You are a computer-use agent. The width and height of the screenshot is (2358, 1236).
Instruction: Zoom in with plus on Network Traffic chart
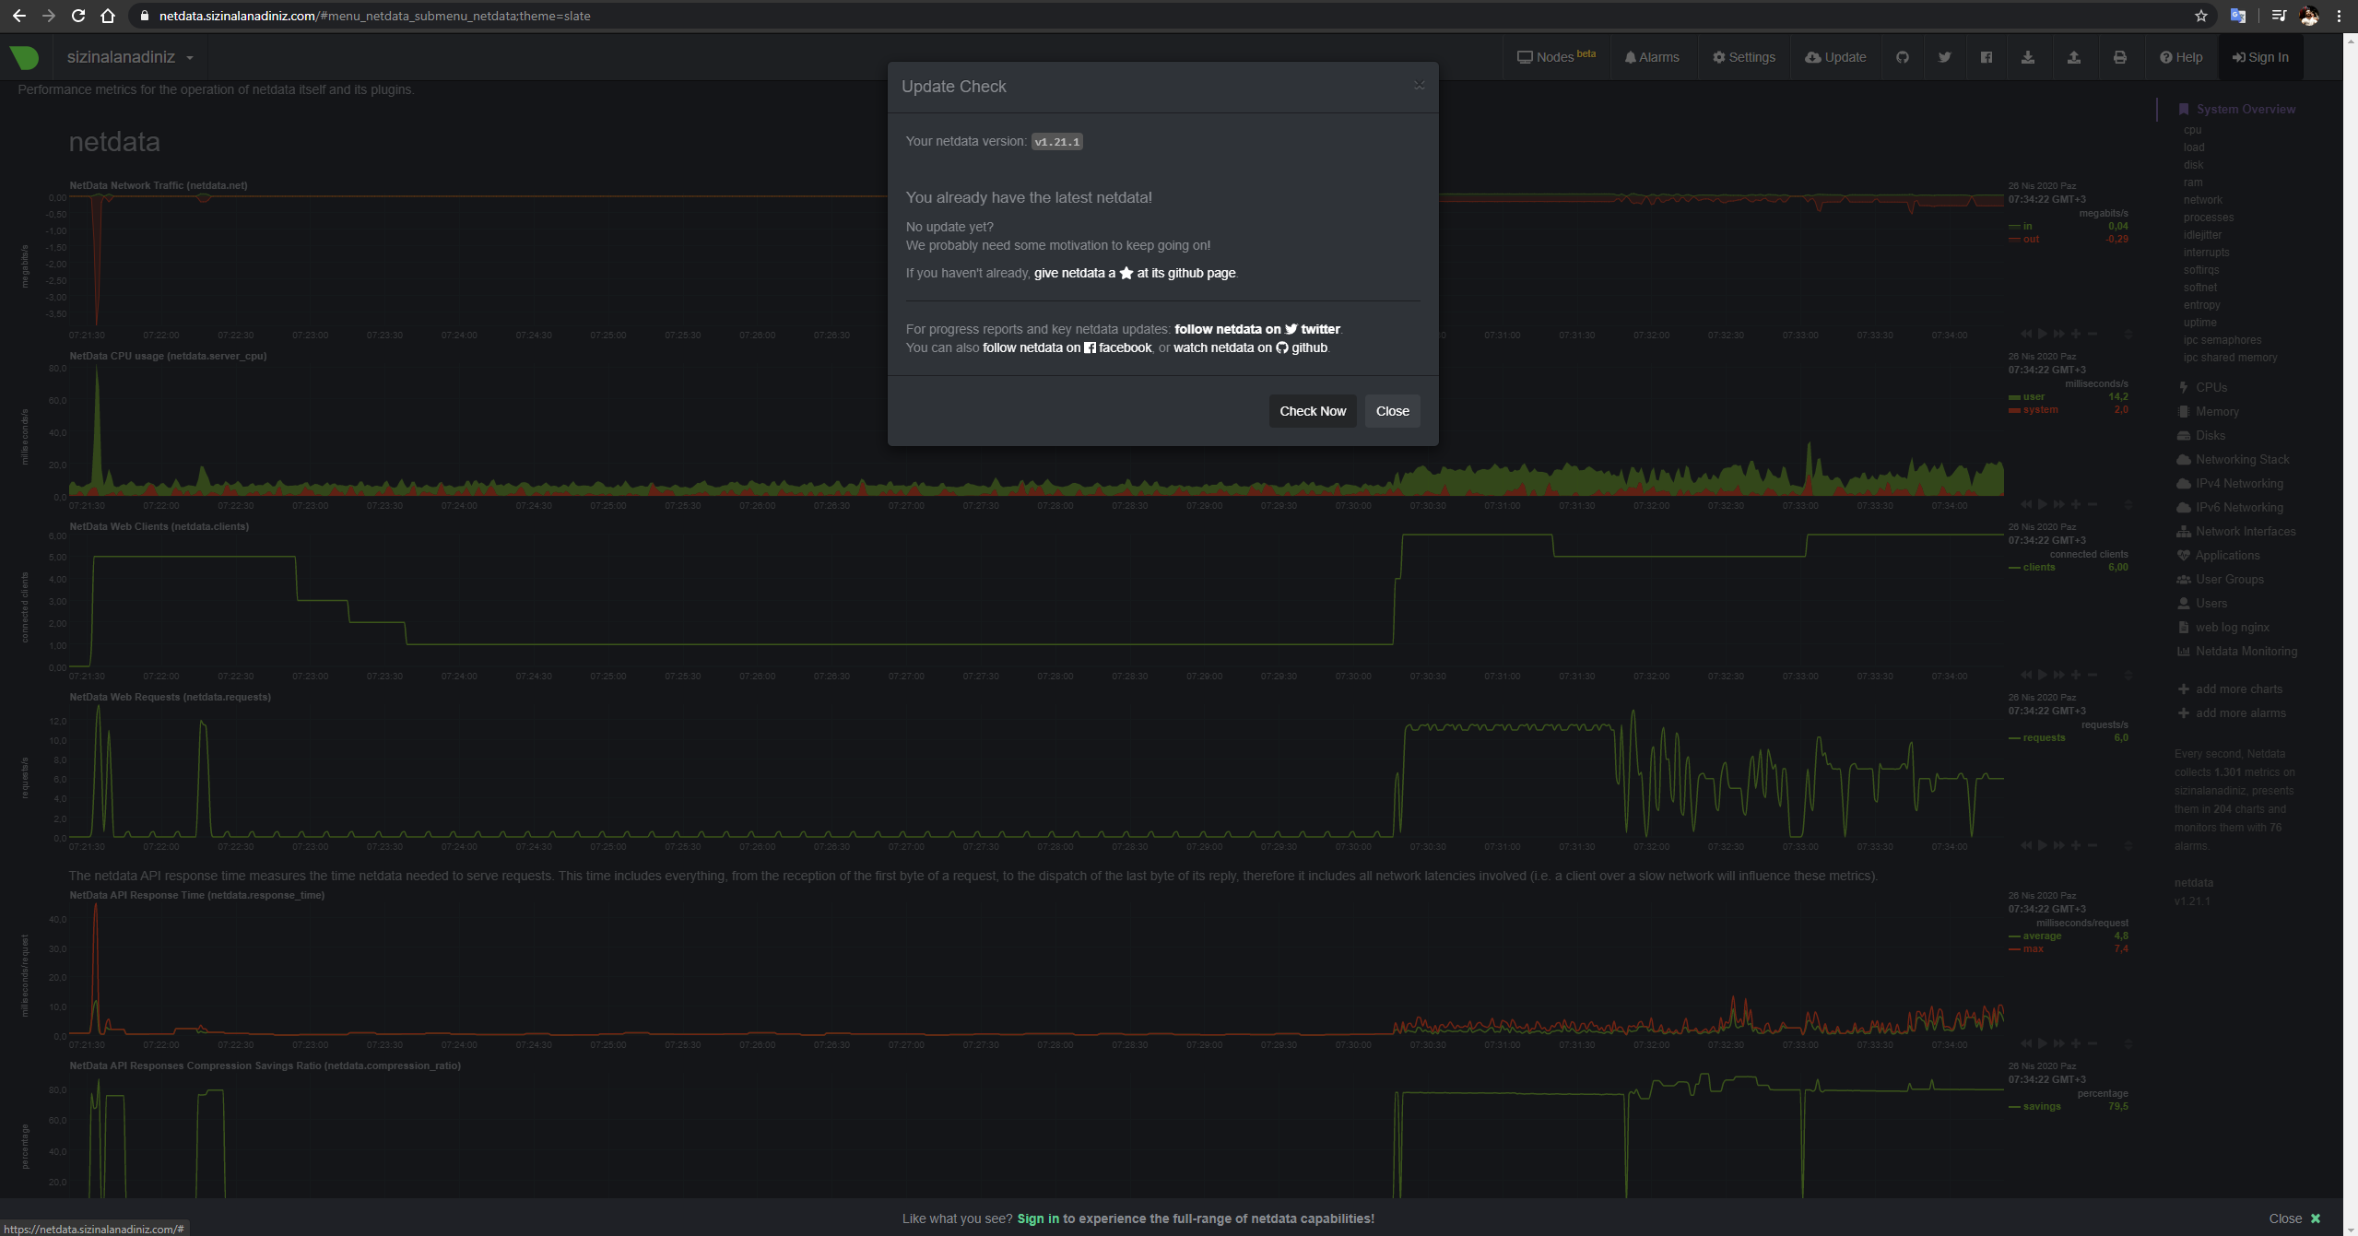2076,334
